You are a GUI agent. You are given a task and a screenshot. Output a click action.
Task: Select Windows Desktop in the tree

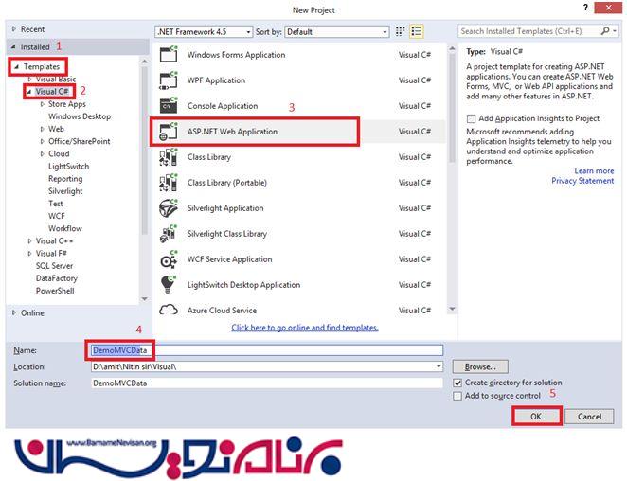pyautogui.click(x=80, y=116)
